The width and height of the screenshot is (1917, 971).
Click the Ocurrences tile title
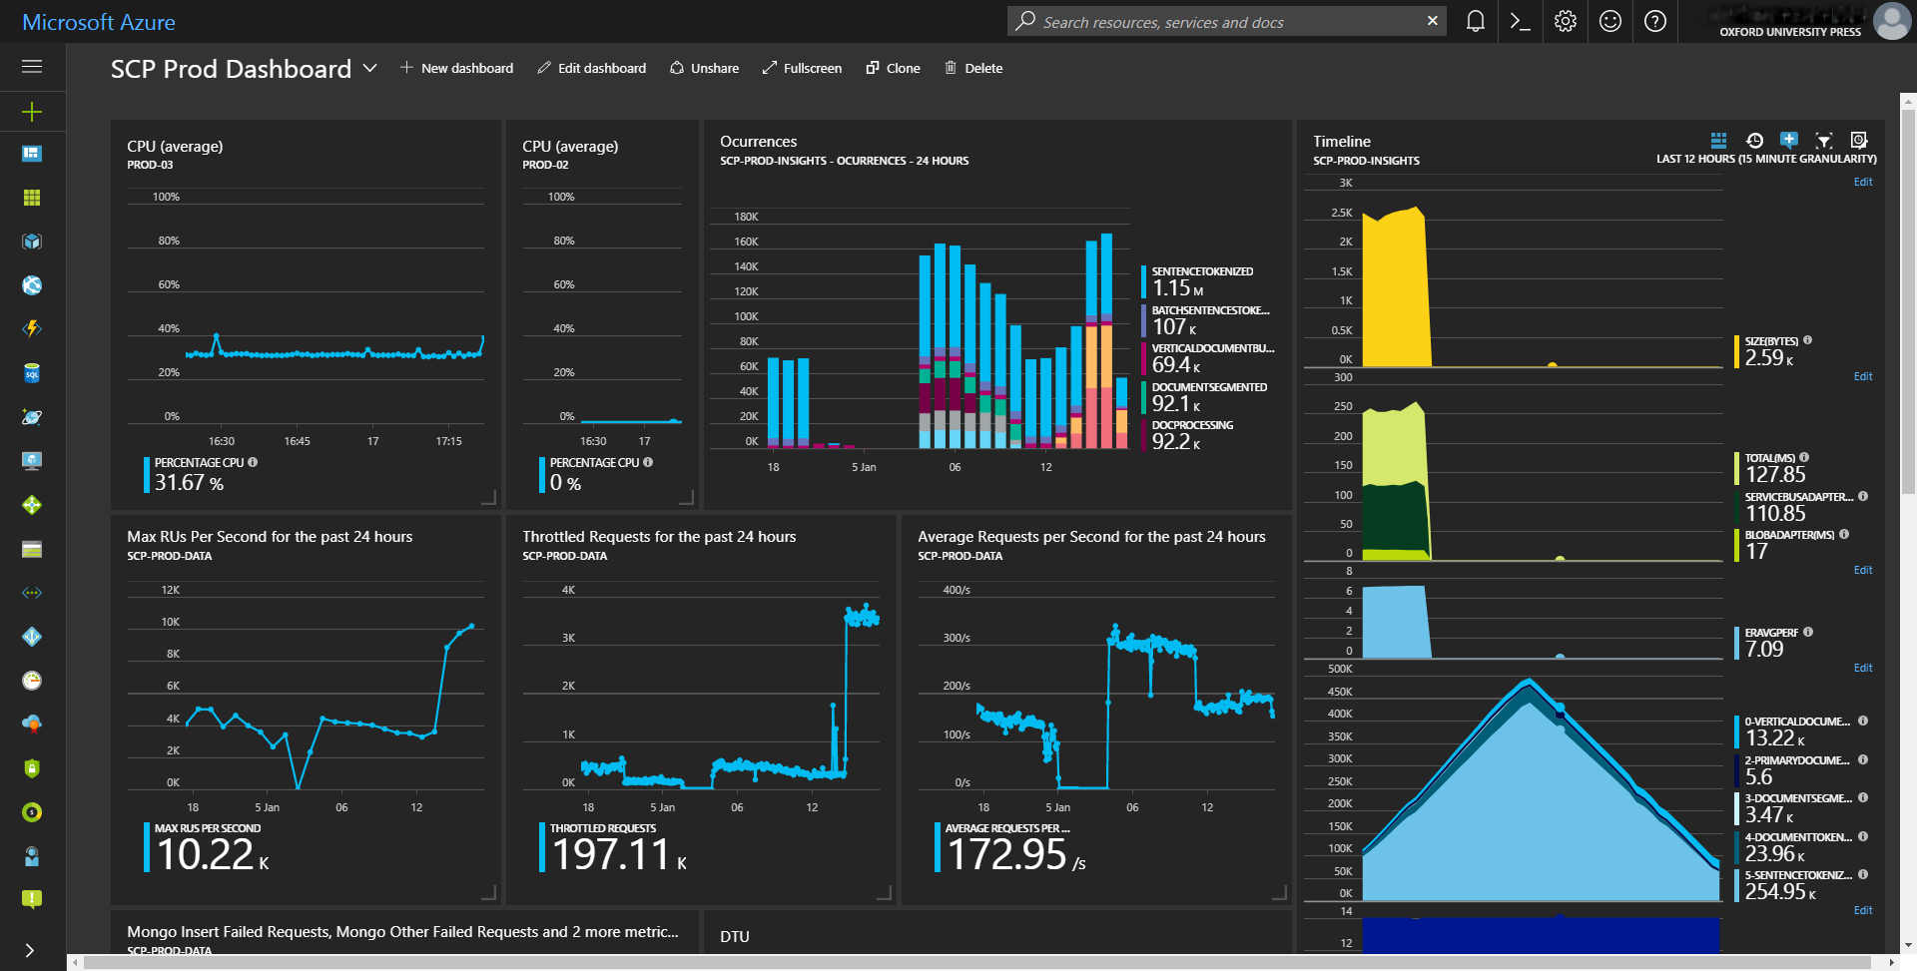759,142
